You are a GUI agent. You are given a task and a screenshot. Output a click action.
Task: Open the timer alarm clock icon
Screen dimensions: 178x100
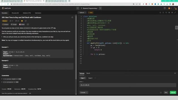click(165, 8)
